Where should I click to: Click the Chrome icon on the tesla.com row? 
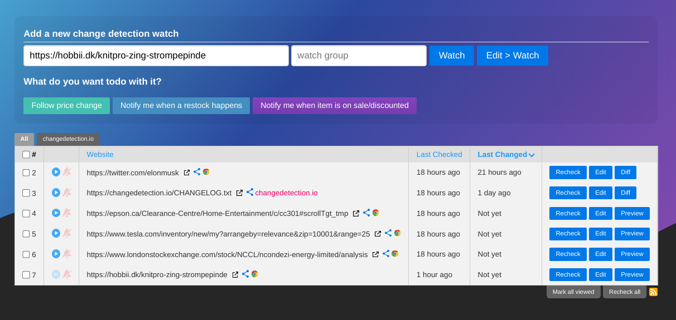[x=398, y=233]
